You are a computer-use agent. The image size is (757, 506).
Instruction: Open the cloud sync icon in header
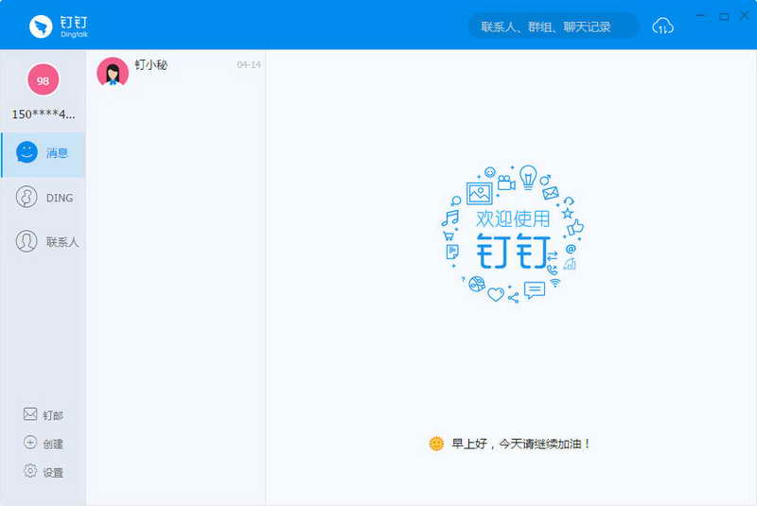click(663, 26)
